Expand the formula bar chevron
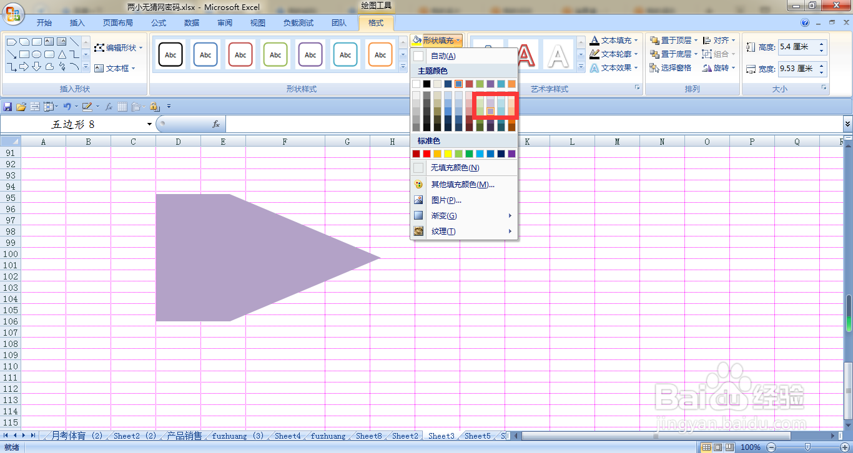This screenshot has width=853, height=453. pyautogui.click(x=847, y=124)
